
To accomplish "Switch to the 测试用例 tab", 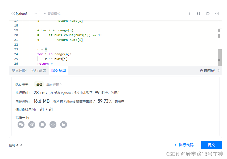I will [19, 70].
